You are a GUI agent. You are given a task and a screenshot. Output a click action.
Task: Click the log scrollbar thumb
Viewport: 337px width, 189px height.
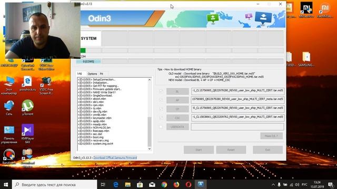150,132
